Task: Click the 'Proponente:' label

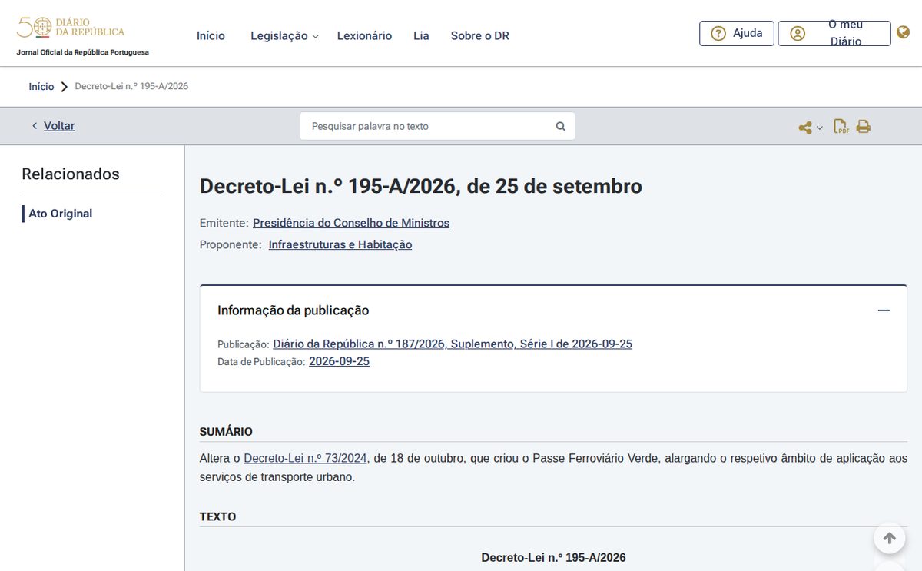Action: (x=230, y=244)
